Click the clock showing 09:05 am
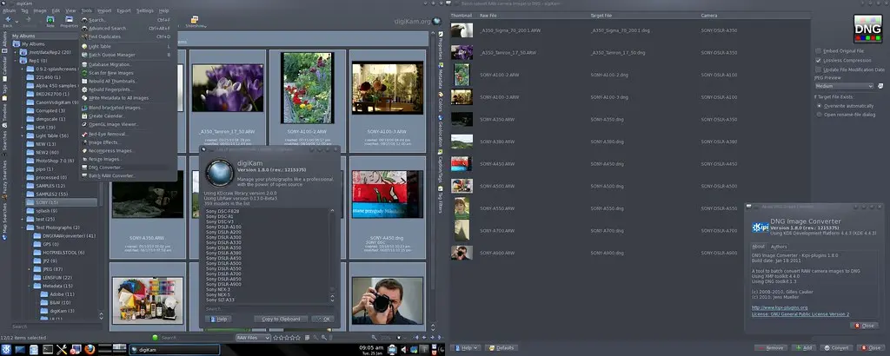The image size is (890, 356). [372, 347]
